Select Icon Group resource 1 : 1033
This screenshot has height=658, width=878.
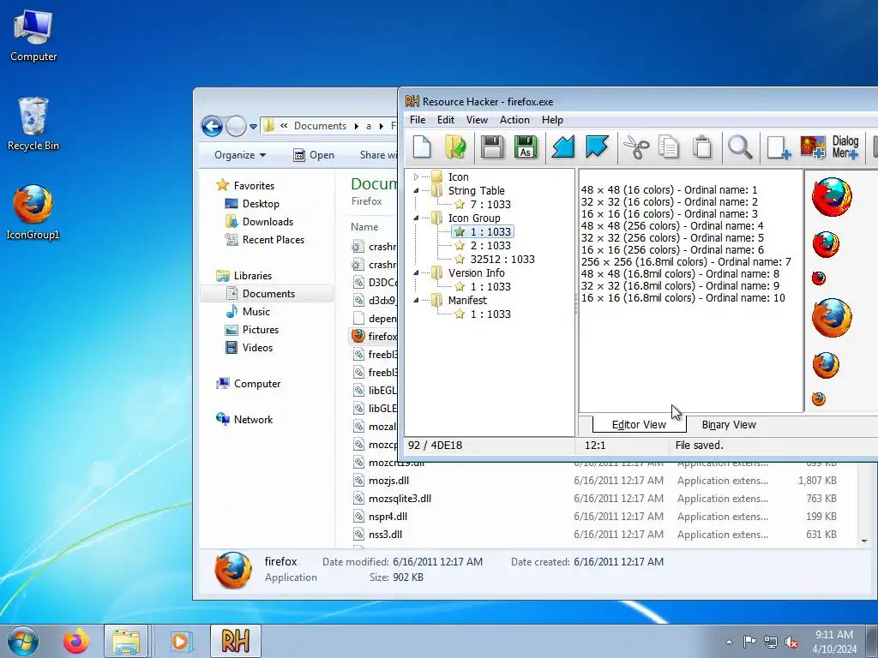(x=490, y=231)
